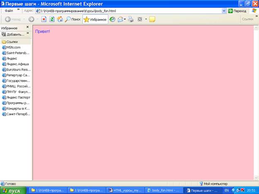Image resolution: width=259 pixels, height=194 pixels.
Task: Stop loading the page
Action: click(44, 19)
